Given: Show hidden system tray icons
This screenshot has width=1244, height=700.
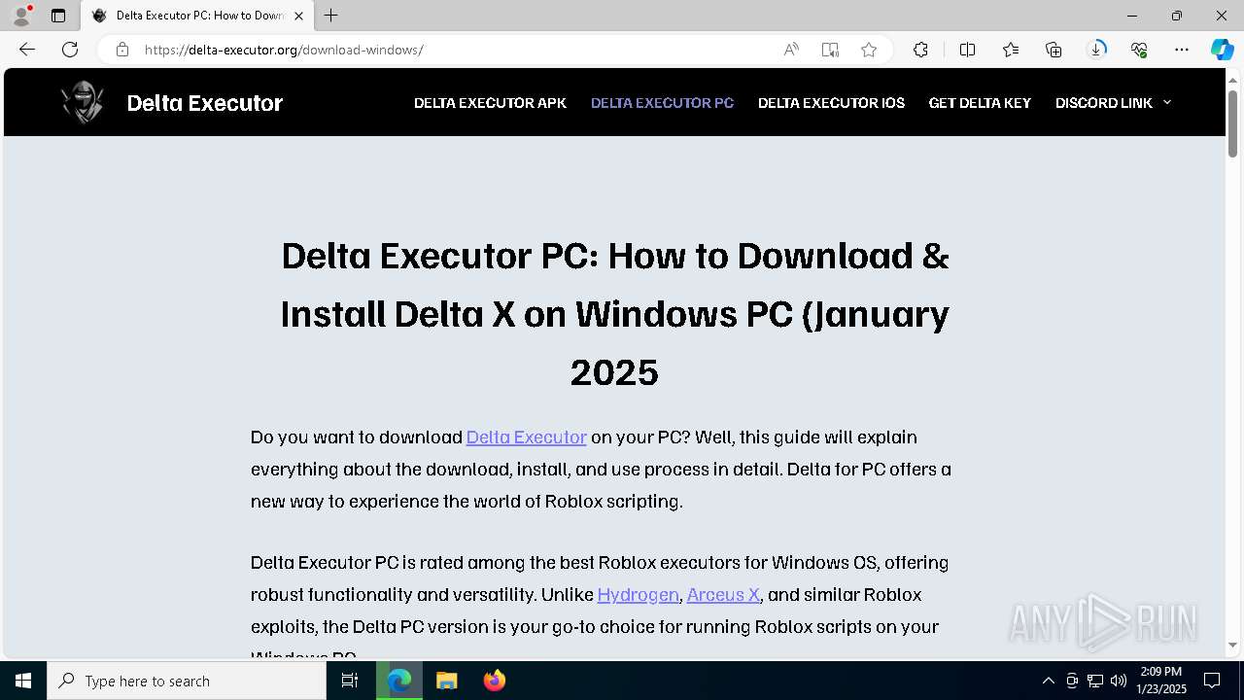Looking at the screenshot, I should pyautogui.click(x=1048, y=681).
